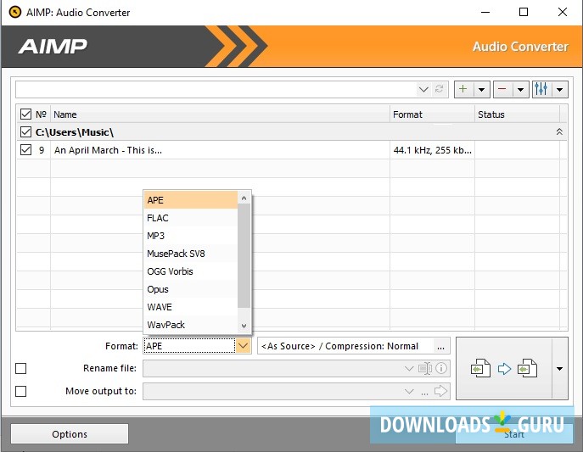Image resolution: width=583 pixels, height=452 pixels.
Task: Click the top preset input field
Action: 216,90
